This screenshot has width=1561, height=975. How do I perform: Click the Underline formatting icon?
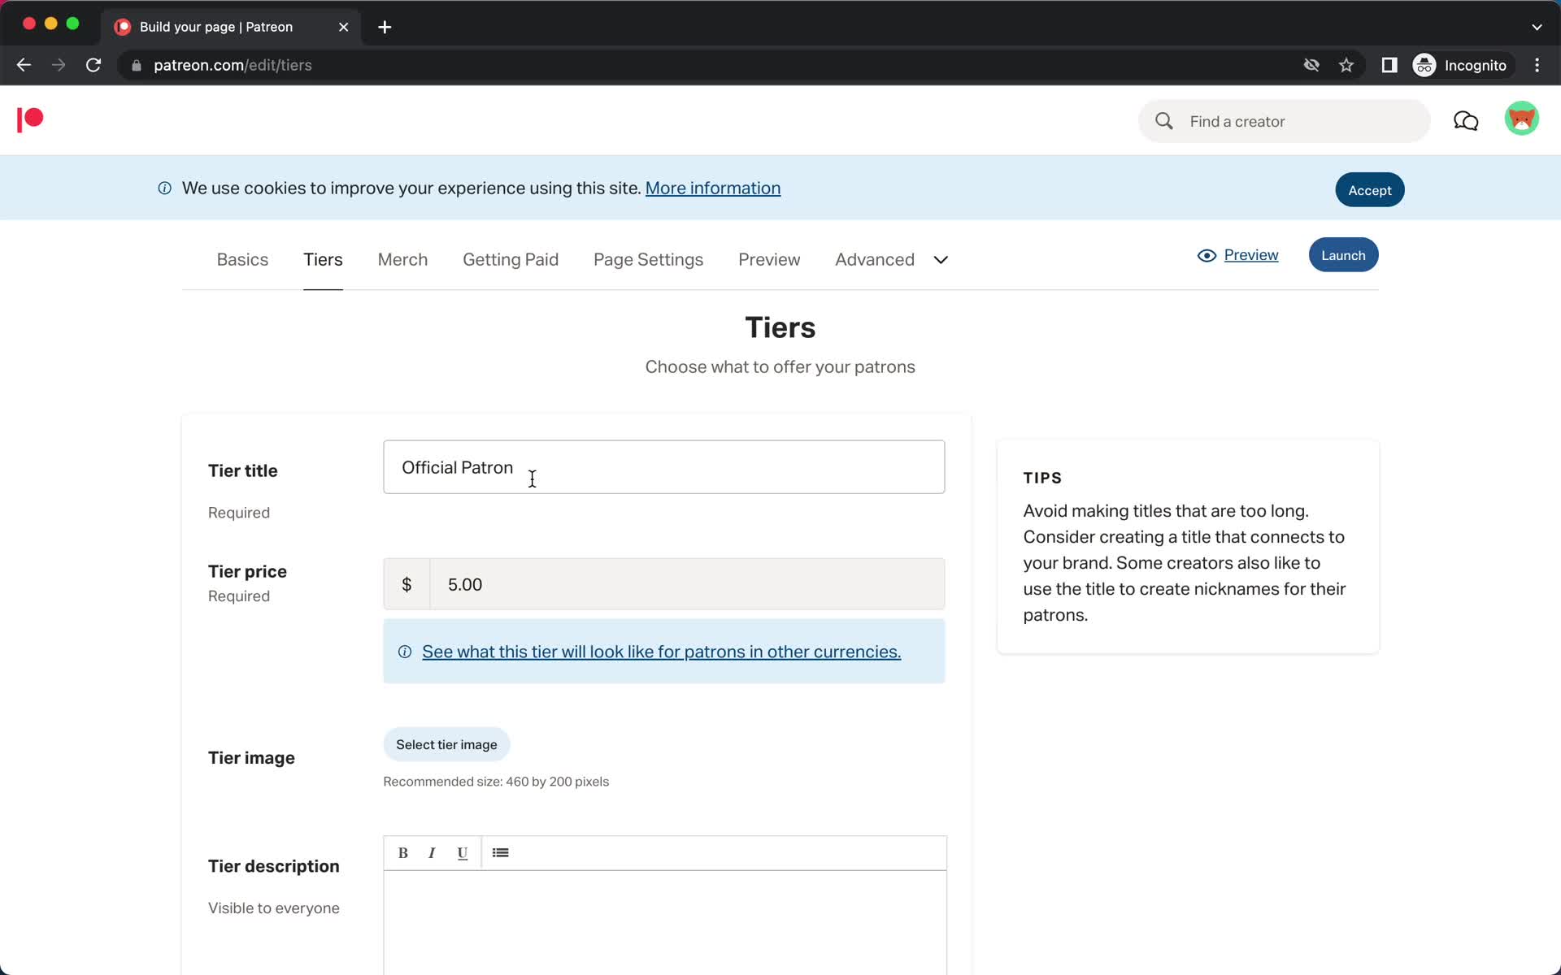[x=461, y=852]
